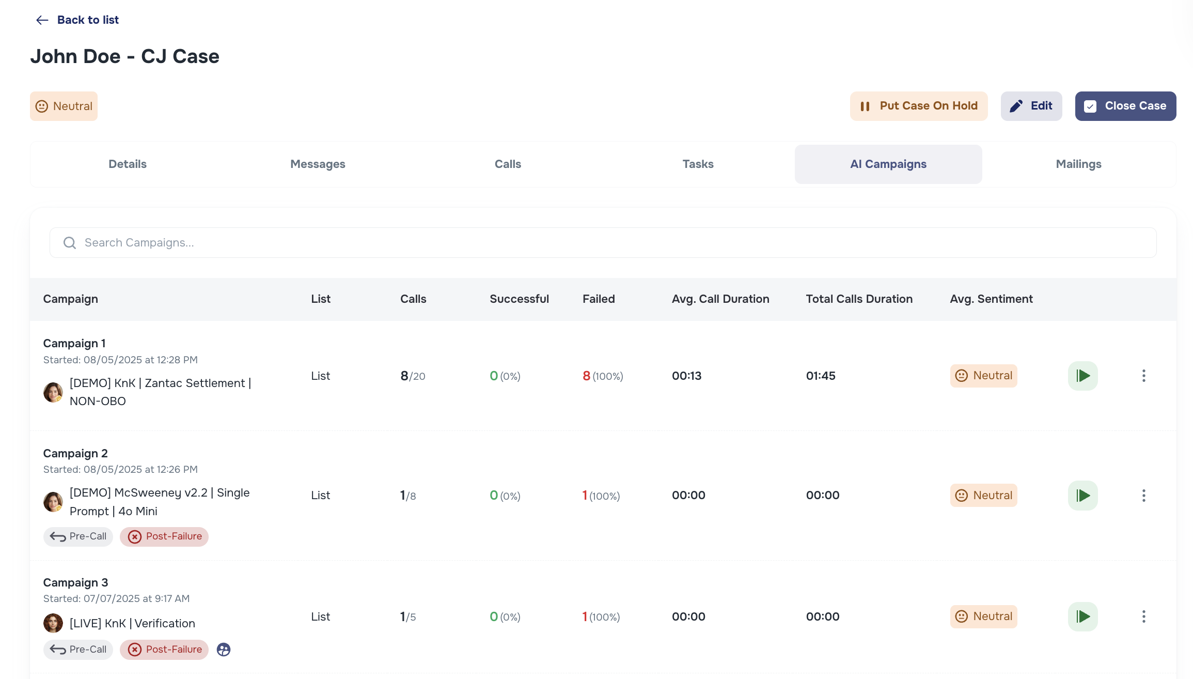Click the Neutral sentiment badge on Campaign 2

coord(983,495)
